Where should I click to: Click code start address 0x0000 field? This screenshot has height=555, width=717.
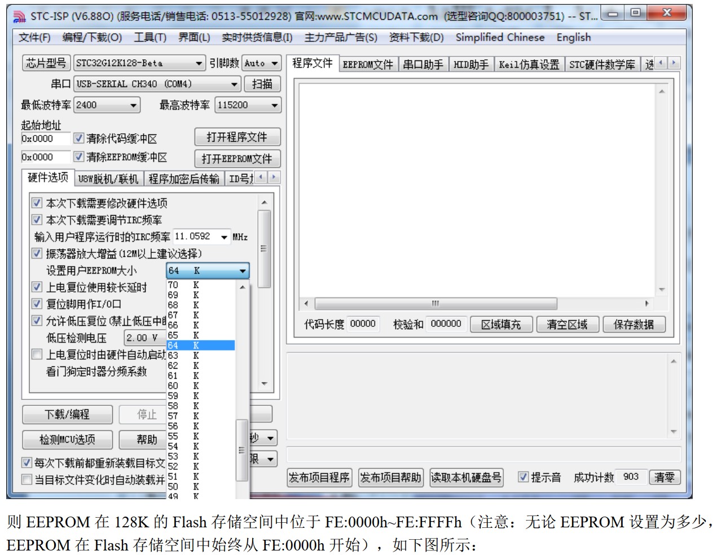point(45,138)
